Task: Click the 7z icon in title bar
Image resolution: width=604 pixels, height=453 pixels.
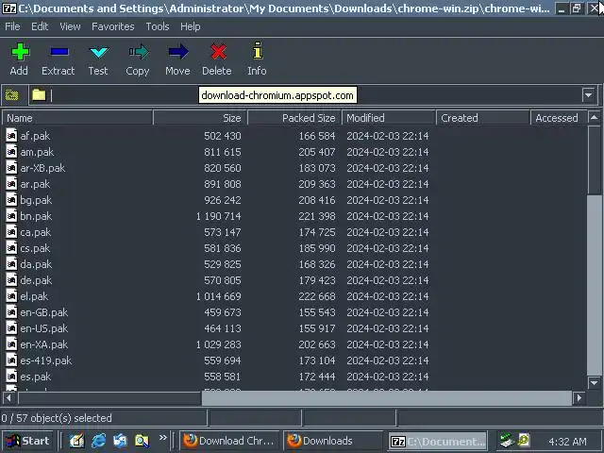Action: (9, 8)
